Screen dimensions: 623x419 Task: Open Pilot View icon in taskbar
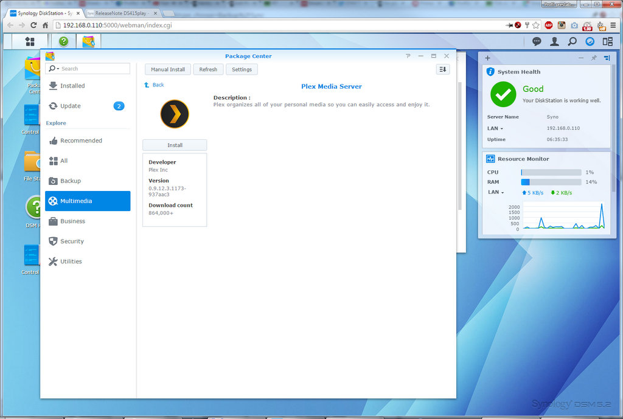(x=608, y=41)
